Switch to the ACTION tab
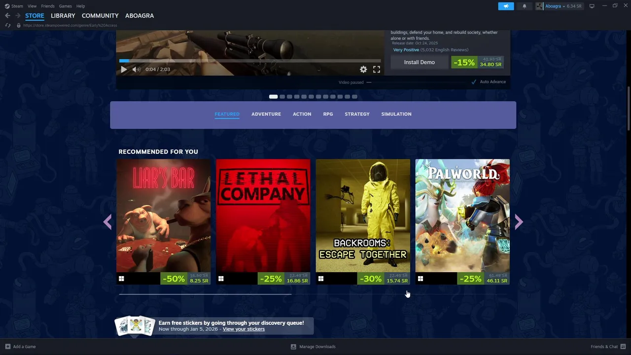Viewport: 631px width, 355px height. pos(302,114)
